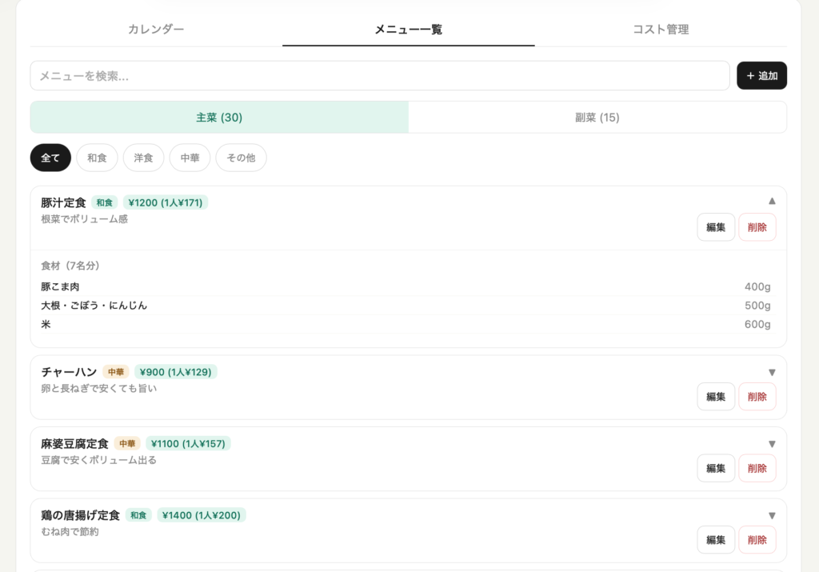The image size is (819, 572).
Task: Expand the 鶏の唐揚げ定食 menu details
Action: point(772,515)
